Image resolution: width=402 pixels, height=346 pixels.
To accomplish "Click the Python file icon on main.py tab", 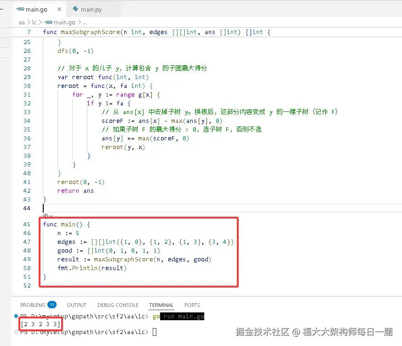I will point(75,9).
